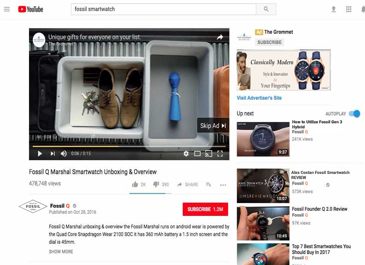This screenshot has height=265, width=365.
Task: Open Fossil Founder Q 2.0 Review thumbnail
Action: click(x=263, y=223)
